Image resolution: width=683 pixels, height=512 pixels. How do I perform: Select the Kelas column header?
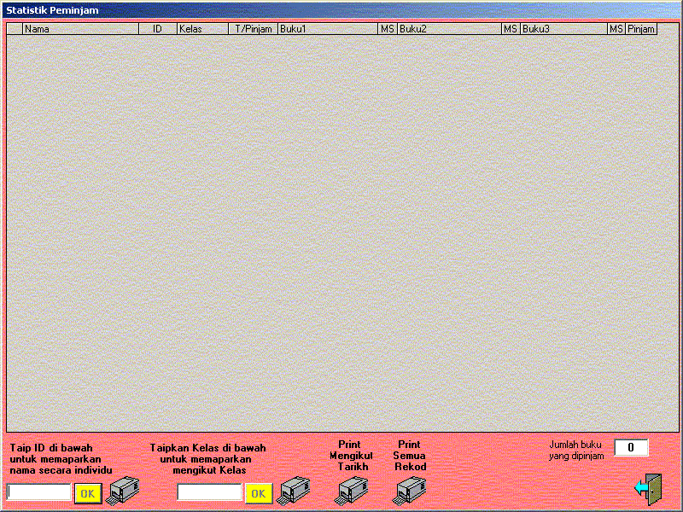[x=203, y=29]
